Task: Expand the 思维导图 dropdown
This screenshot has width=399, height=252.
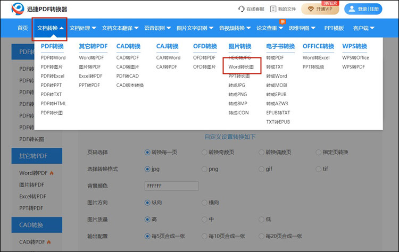Action: (x=302, y=28)
